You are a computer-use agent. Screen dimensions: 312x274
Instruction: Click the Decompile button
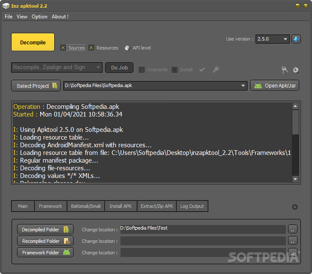tap(33, 42)
